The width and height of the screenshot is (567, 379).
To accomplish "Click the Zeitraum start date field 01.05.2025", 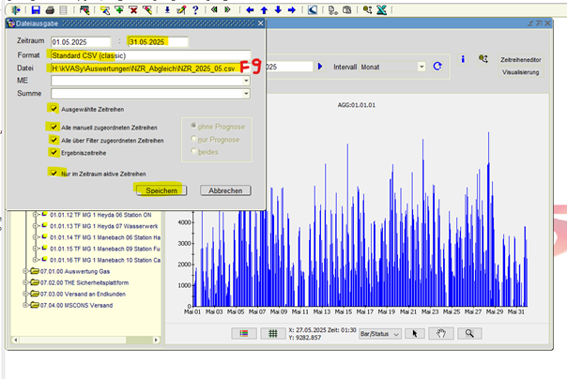I will 81,42.
